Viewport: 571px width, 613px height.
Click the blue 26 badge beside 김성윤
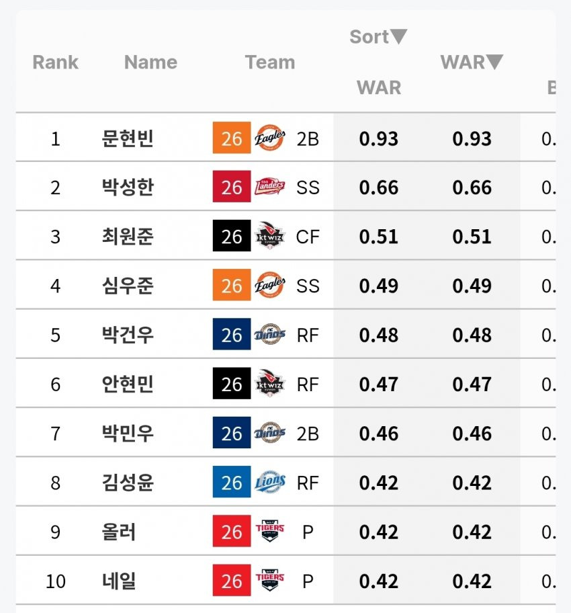point(231,483)
